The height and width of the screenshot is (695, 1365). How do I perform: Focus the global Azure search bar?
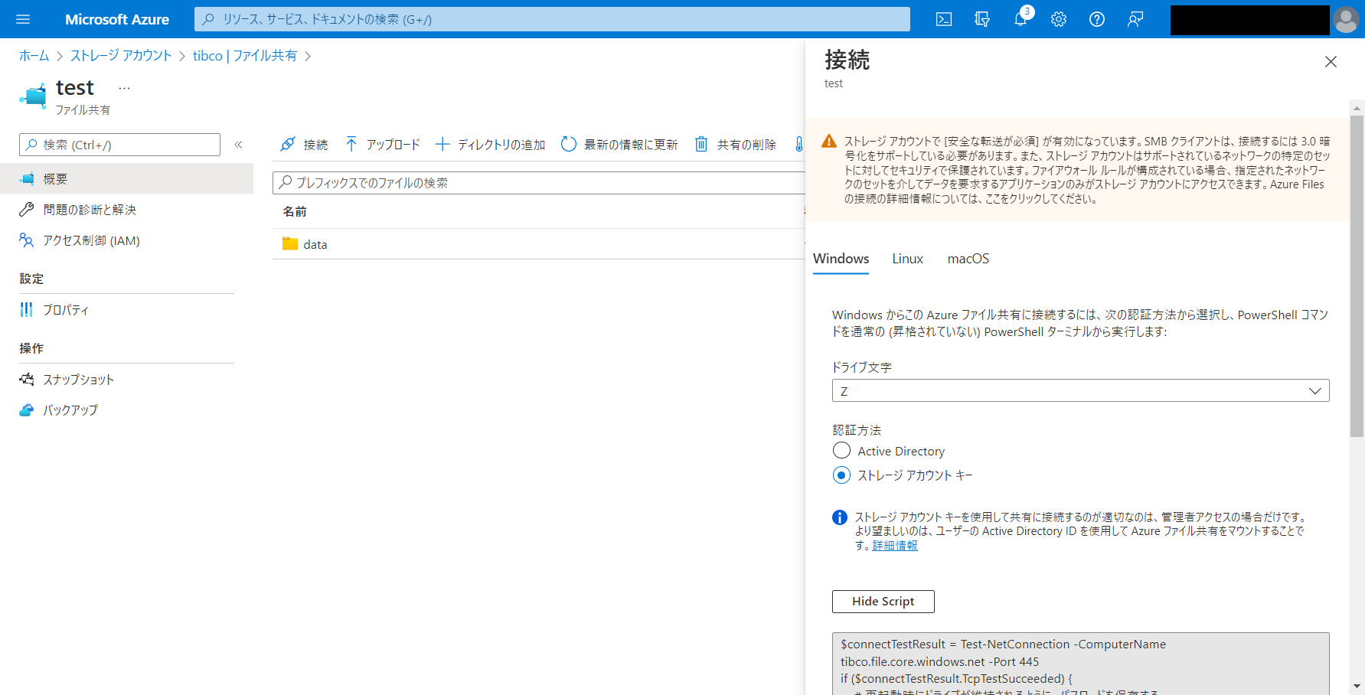coord(552,19)
